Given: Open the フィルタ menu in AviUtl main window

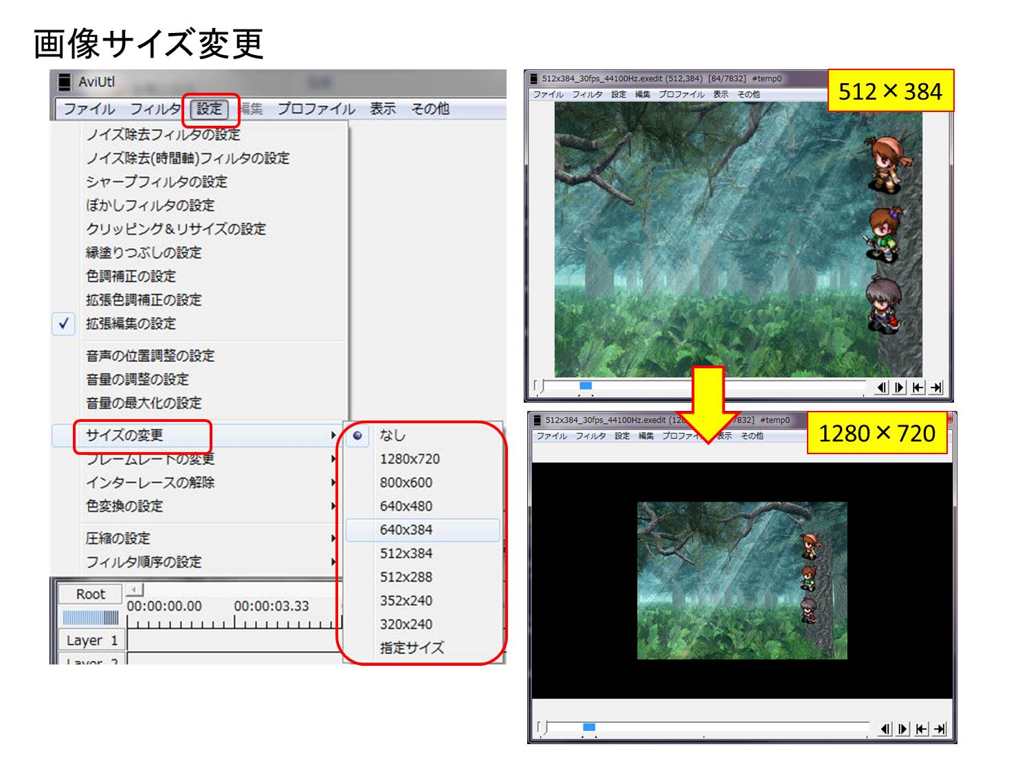Looking at the screenshot, I should point(156,109).
